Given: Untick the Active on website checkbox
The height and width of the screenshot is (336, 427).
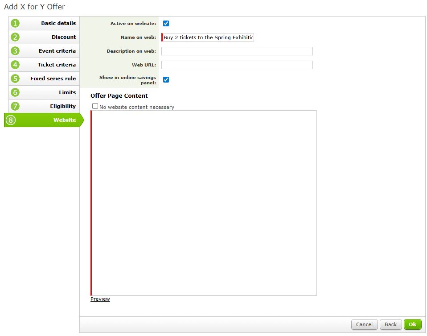Looking at the screenshot, I should 166,24.
